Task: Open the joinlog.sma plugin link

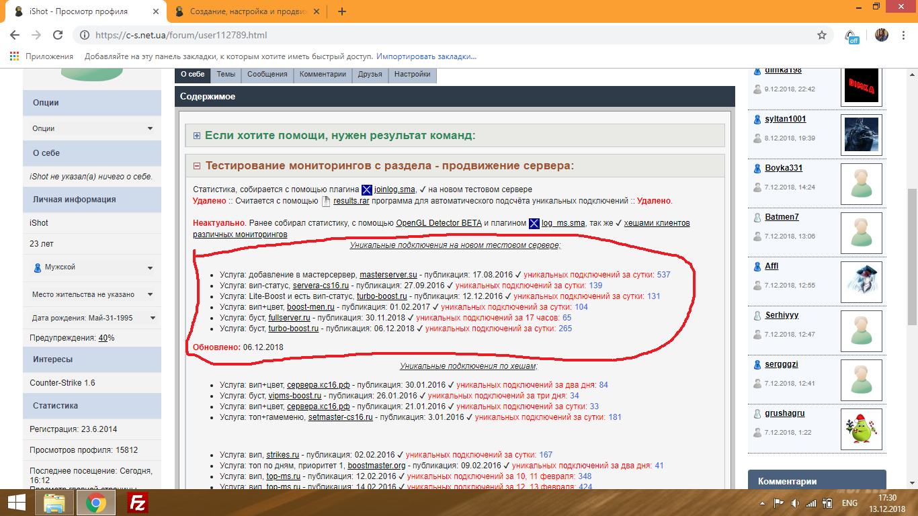Action: point(395,190)
